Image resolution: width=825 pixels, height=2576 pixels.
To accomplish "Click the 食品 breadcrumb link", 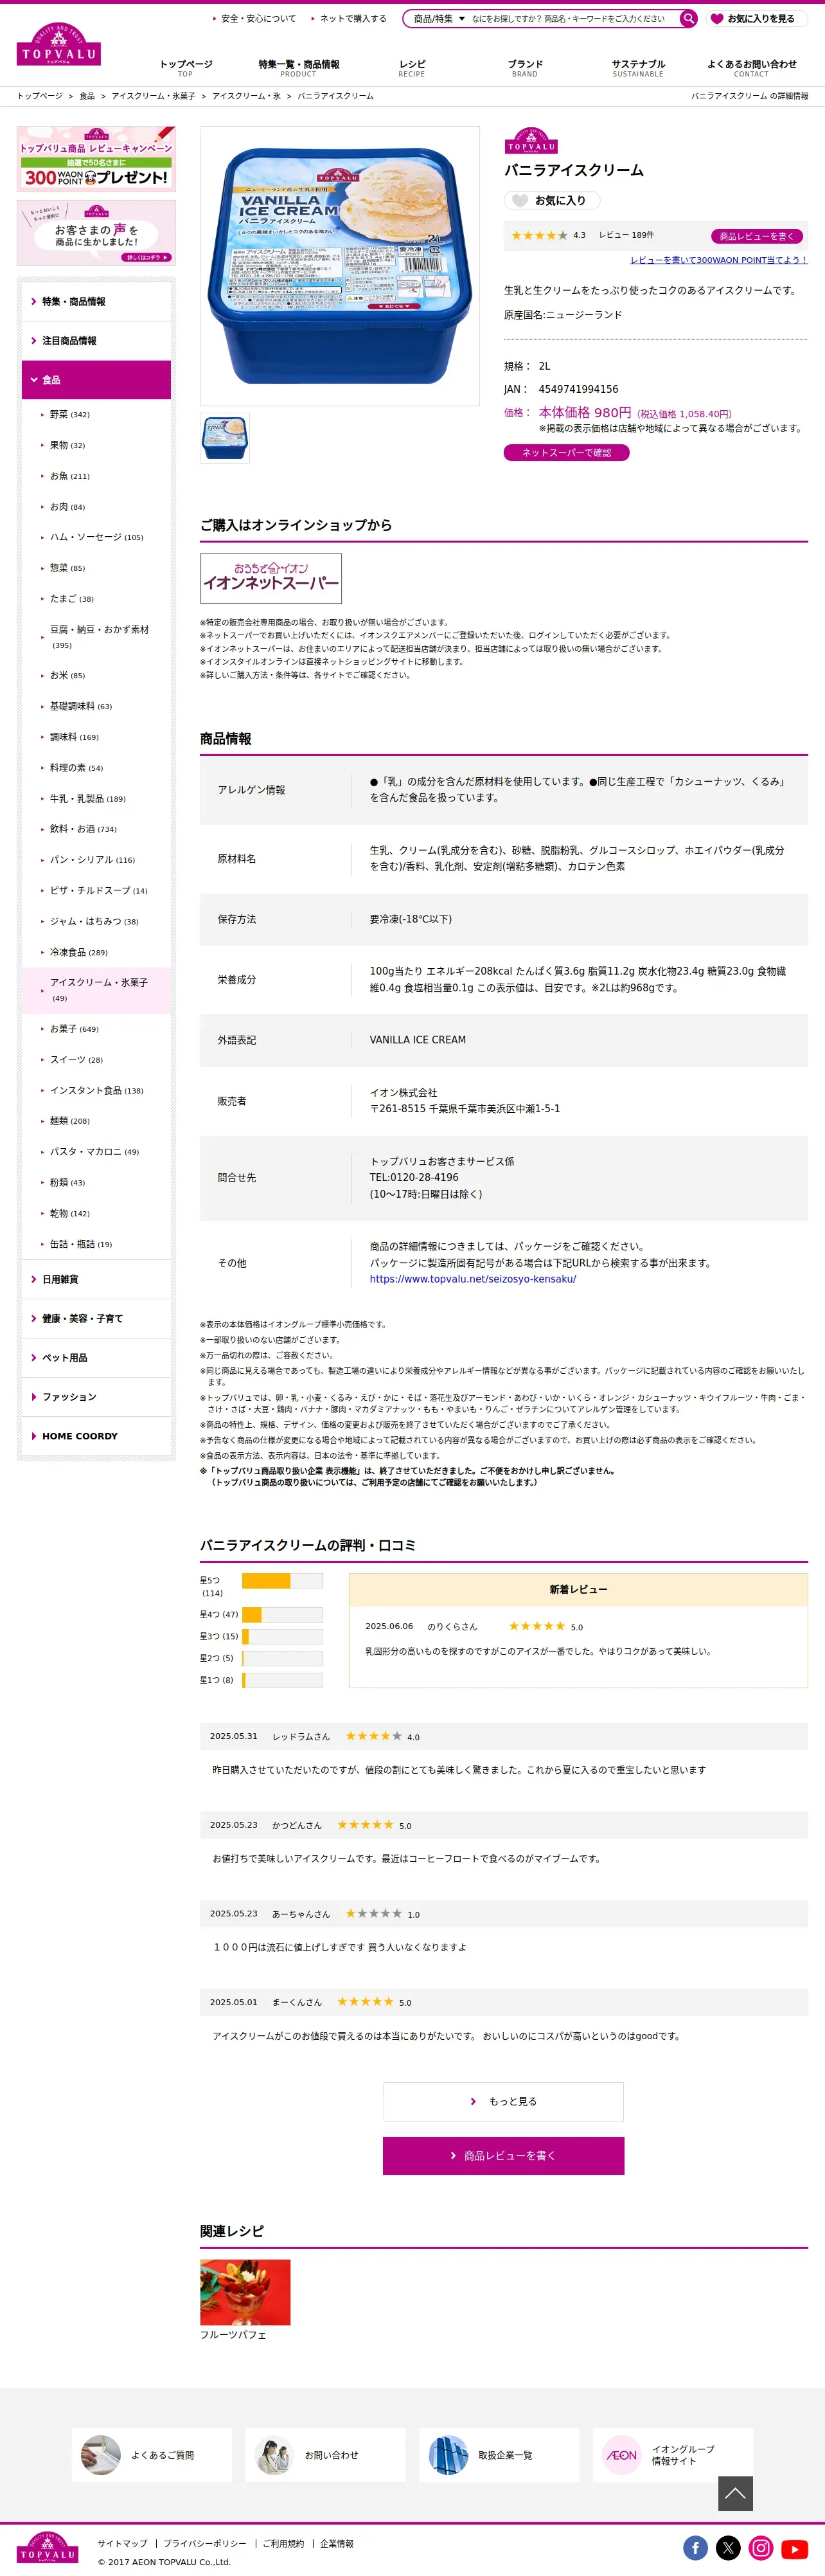I will 87,96.
